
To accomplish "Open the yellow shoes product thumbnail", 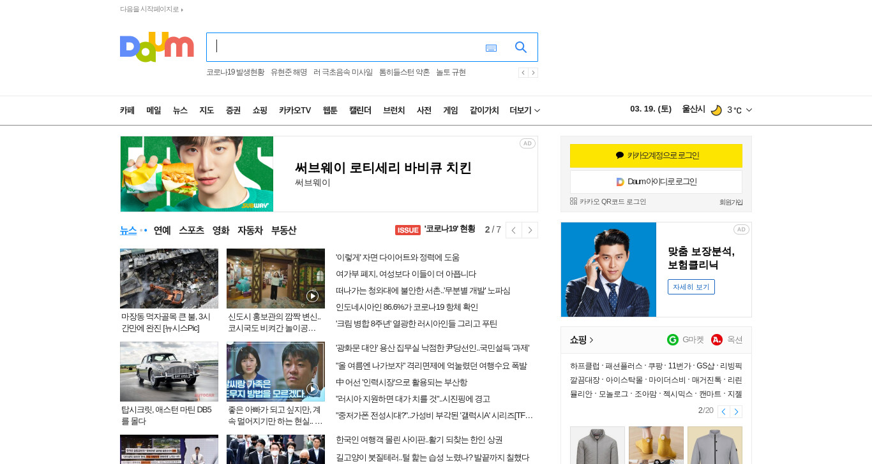I will tap(656, 446).
